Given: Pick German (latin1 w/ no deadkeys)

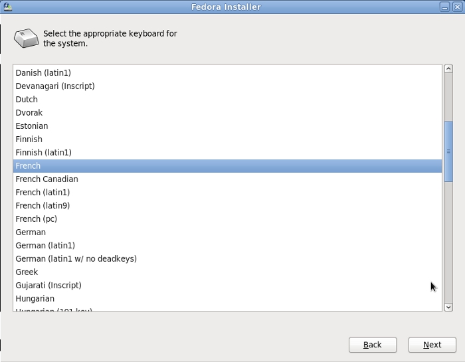Looking at the screenshot, I should (x=76, y=258).
